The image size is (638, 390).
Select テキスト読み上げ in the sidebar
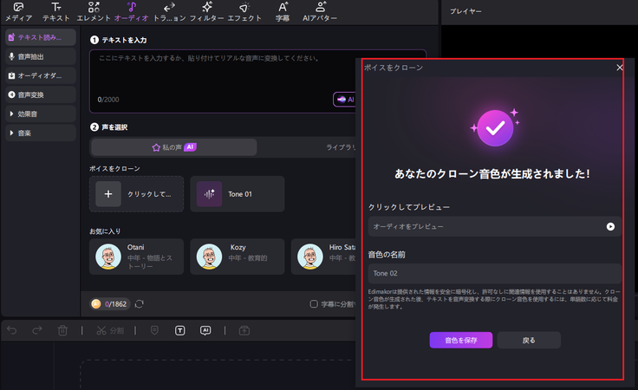tap(40, 37)
